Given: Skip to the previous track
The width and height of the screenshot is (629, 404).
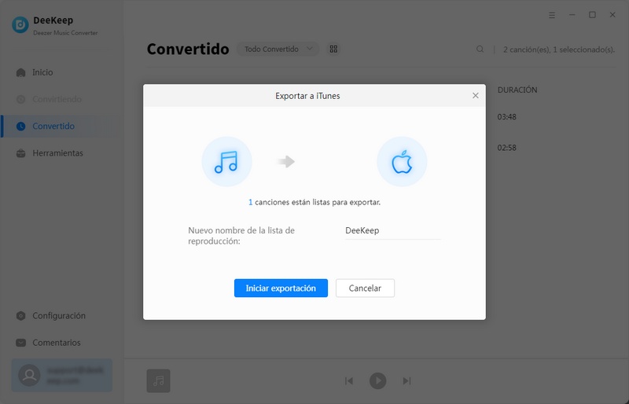Looking at the screenshot, I should coord(349,380).
